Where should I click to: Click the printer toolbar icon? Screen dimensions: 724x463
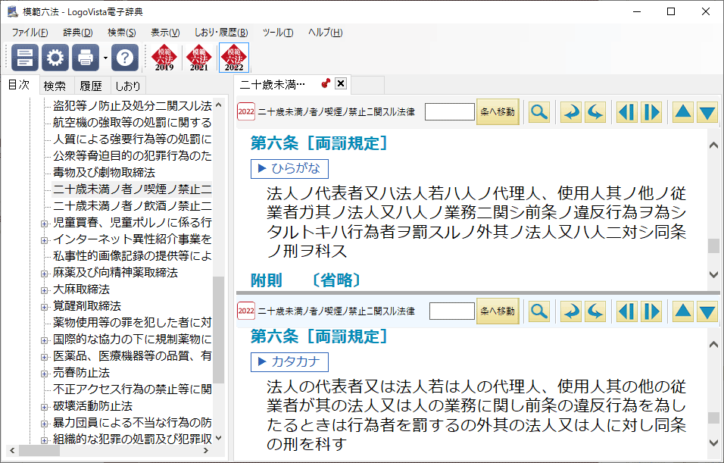click(86, 58)
